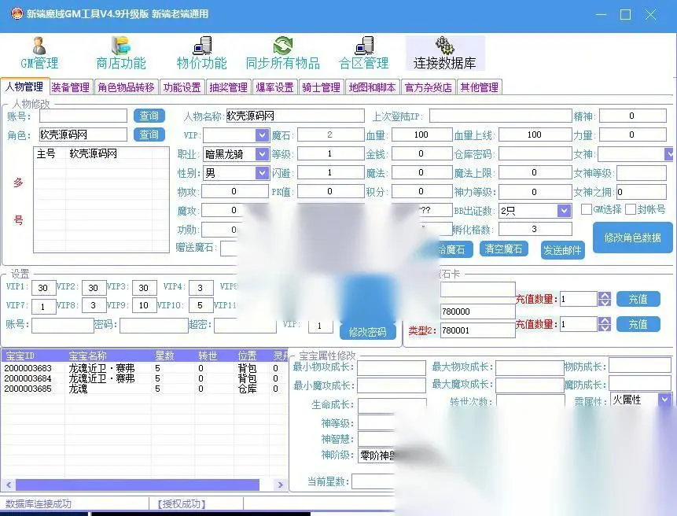Select the 爆率设置 tab
677x516 pixels.
[x=274, y=87]
